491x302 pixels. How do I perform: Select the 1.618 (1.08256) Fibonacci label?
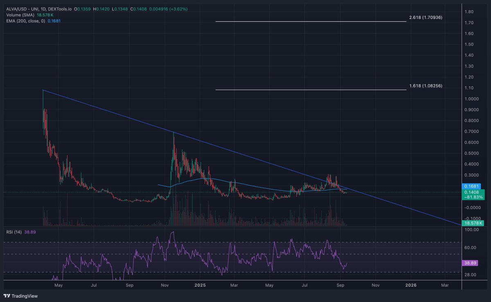tap(426, 86)
